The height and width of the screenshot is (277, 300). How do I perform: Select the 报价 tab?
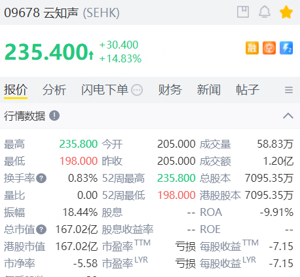point(16,90)
